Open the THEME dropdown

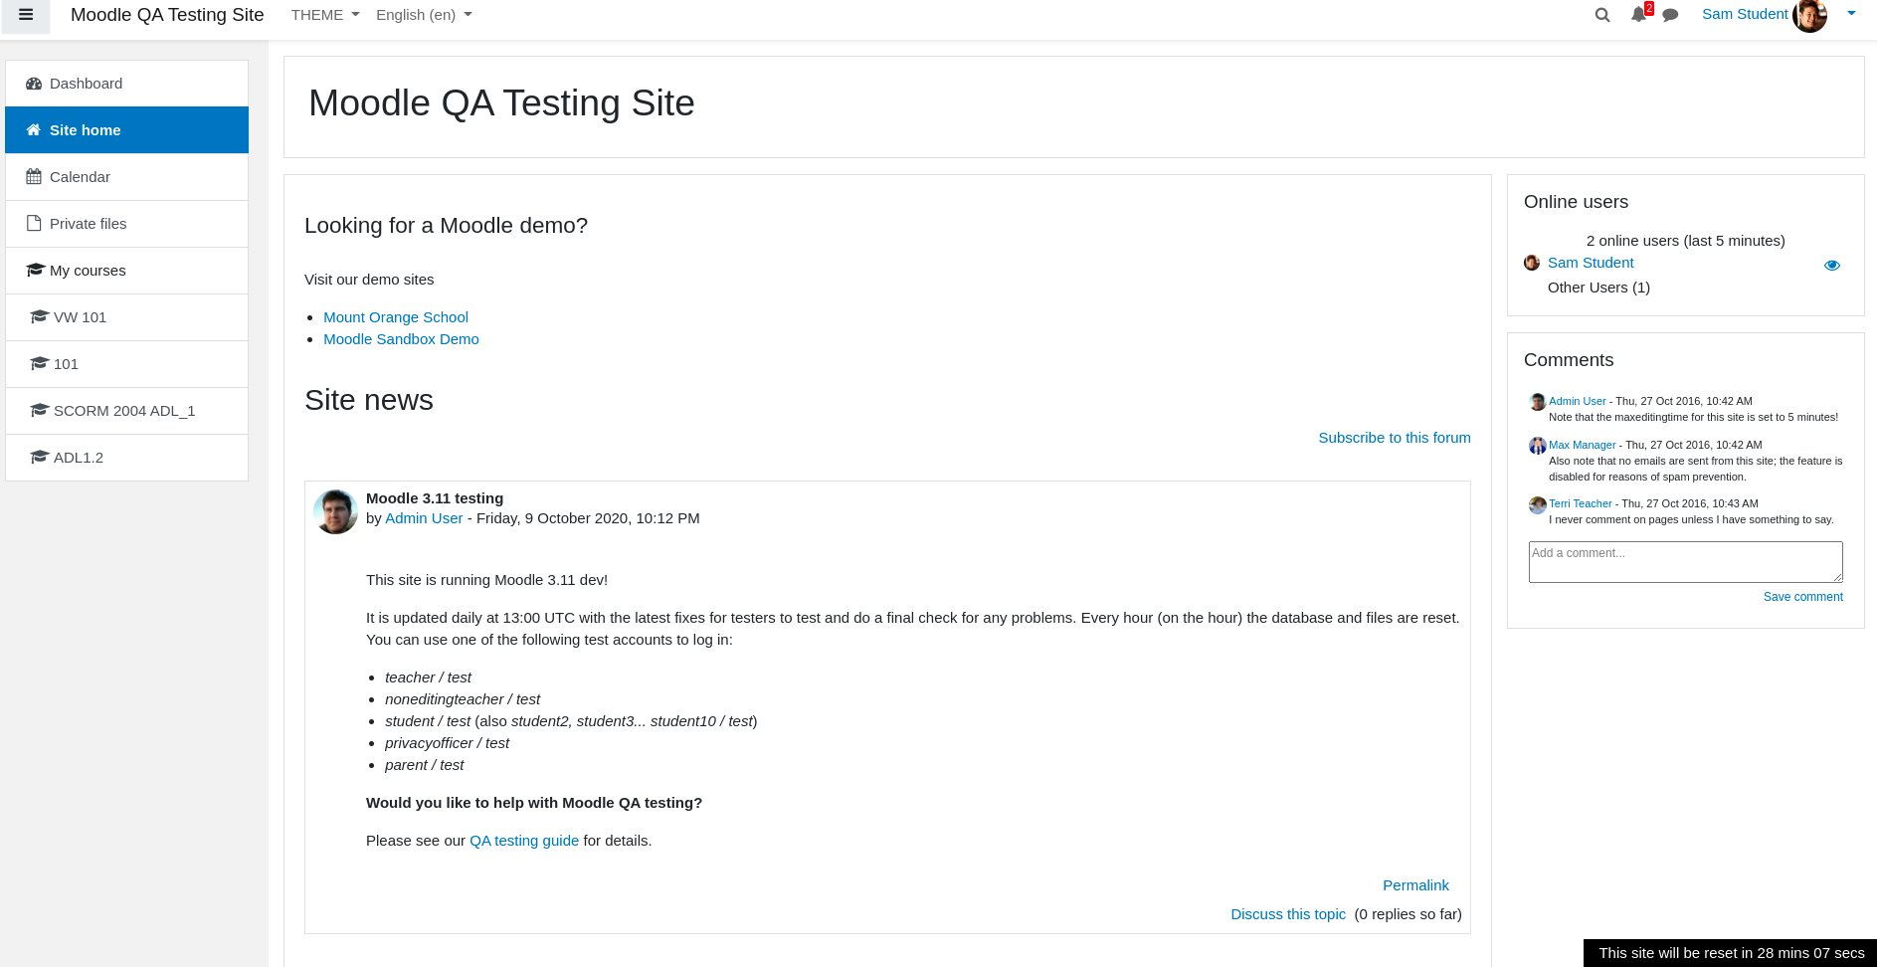[x=325, y=15]
